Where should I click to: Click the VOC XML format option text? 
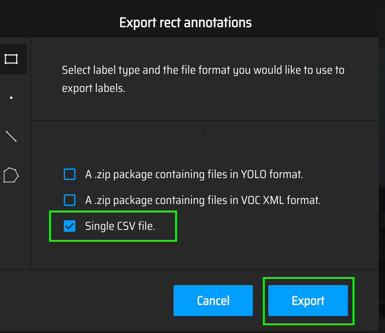point(203,200)
